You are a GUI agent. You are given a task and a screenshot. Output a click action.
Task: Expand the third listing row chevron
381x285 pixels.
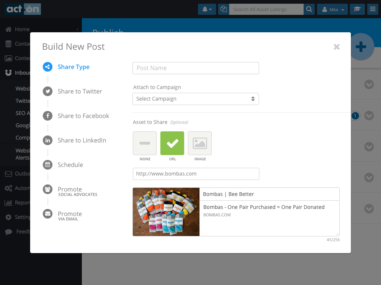(369, 147)
